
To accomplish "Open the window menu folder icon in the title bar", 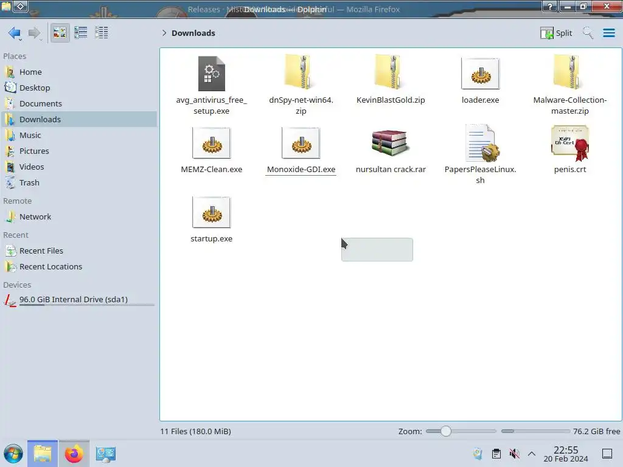I will coord(6,6).
